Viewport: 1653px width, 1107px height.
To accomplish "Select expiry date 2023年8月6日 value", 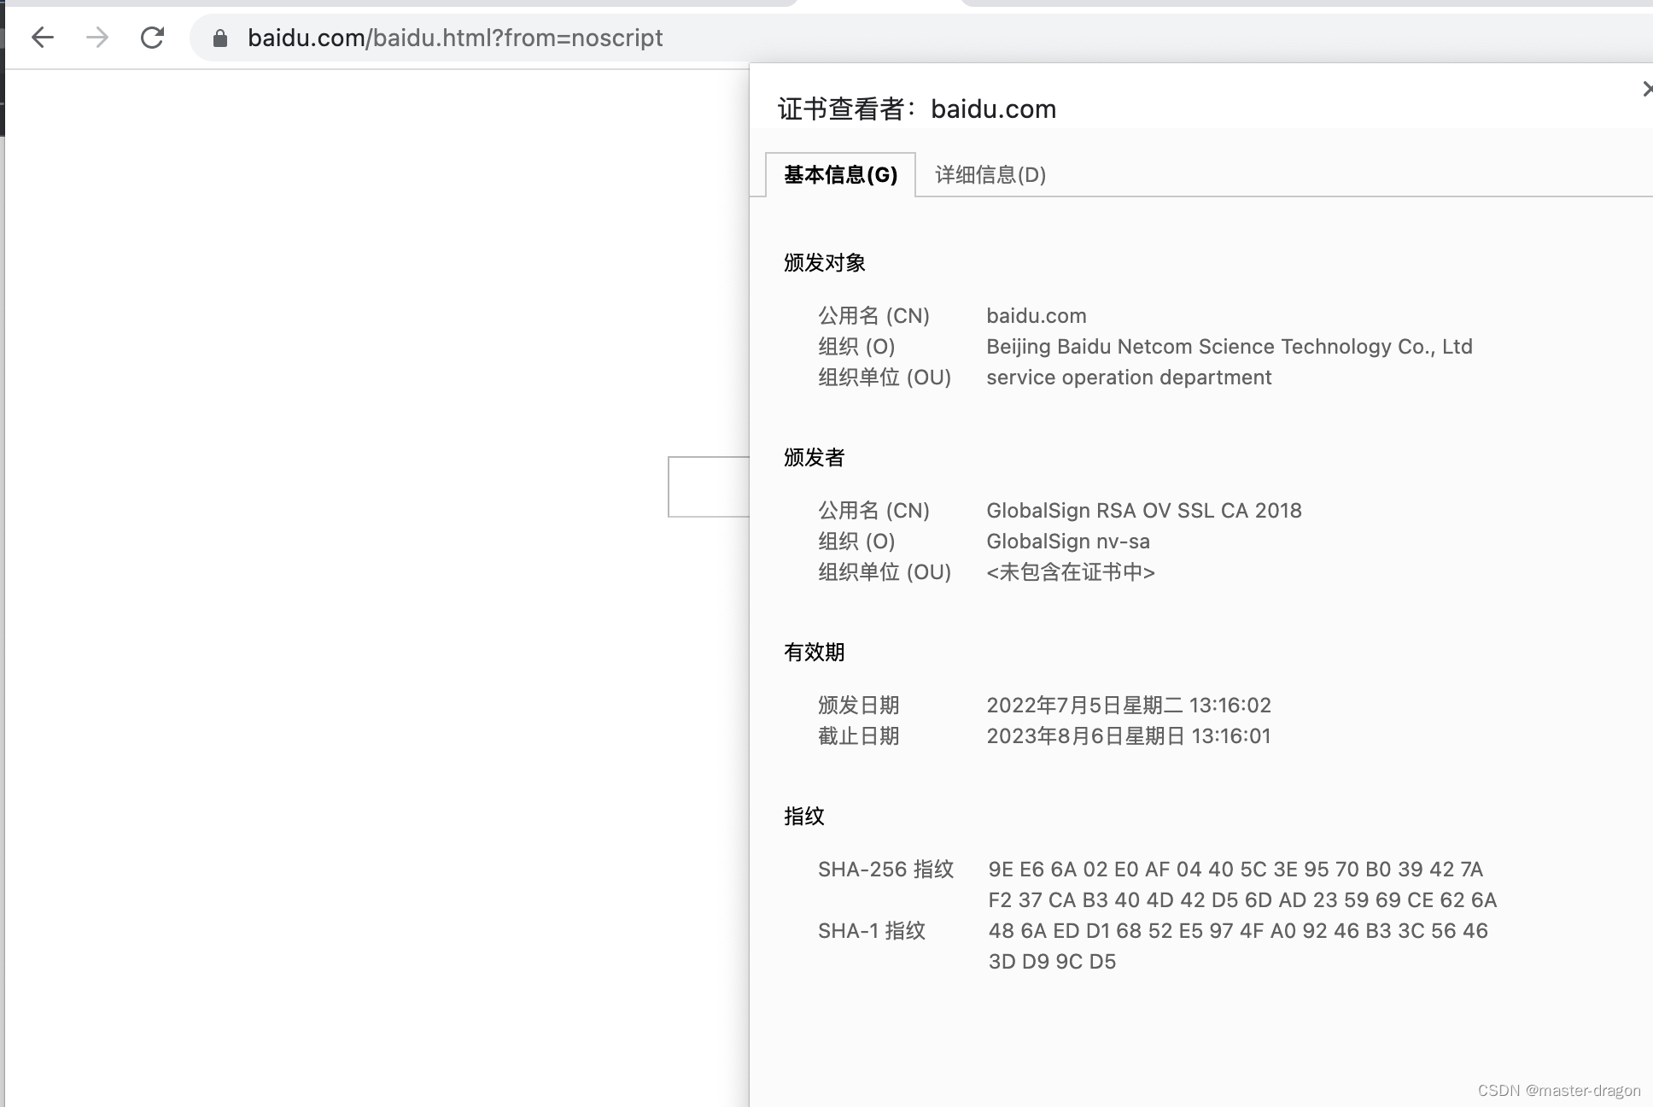I will [1129, 736].
